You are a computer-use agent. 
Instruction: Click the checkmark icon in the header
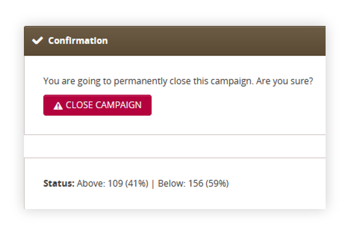[37, 40]
